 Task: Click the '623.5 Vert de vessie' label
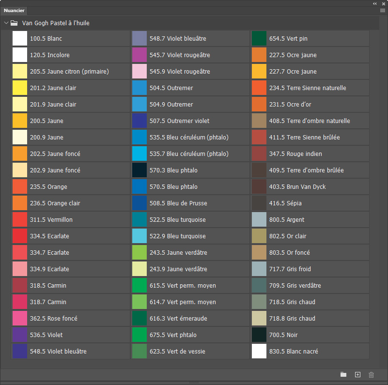point(177,352)
